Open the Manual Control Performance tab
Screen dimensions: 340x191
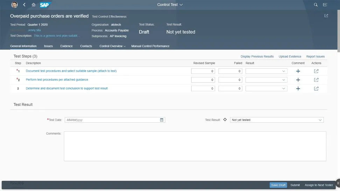point(150,46)
